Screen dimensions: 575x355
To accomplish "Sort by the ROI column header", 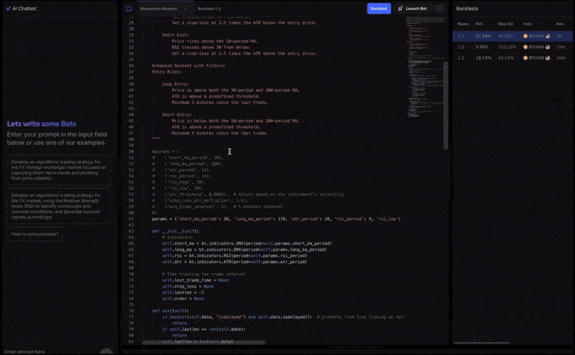I will (479, 24).
